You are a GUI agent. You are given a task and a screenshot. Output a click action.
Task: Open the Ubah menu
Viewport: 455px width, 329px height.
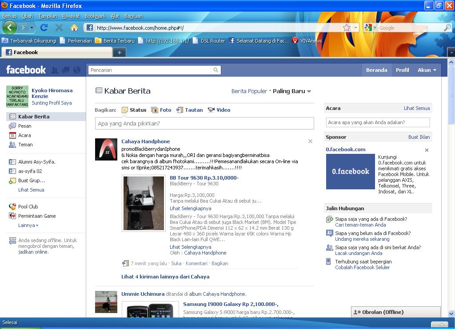pos(28,16)
